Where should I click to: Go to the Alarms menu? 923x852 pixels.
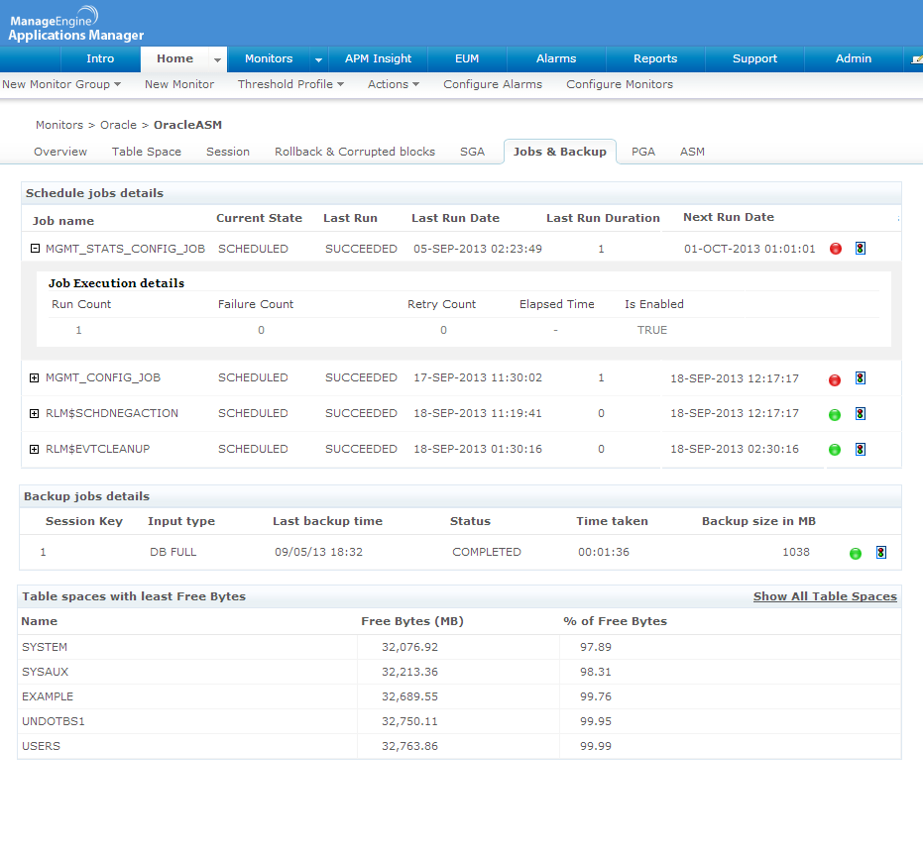point(556,58)
